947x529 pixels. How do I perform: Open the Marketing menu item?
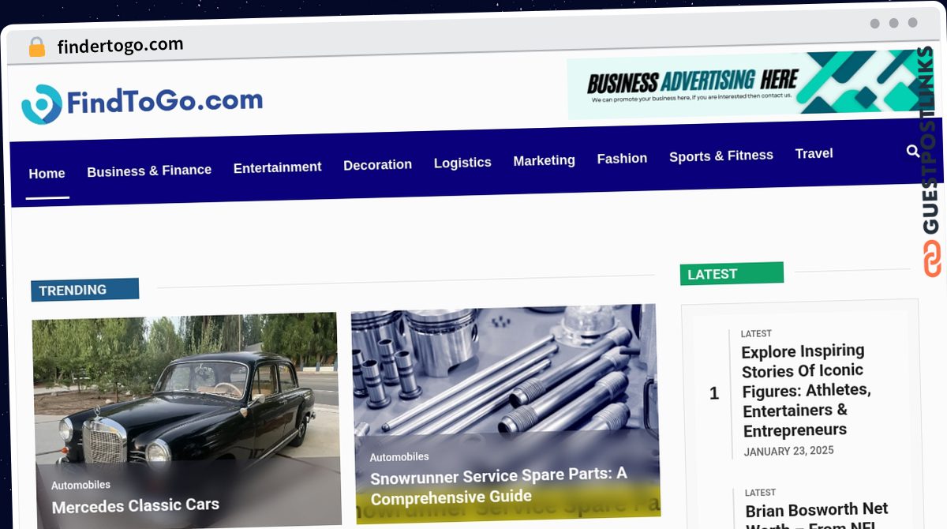click(545, 160)
